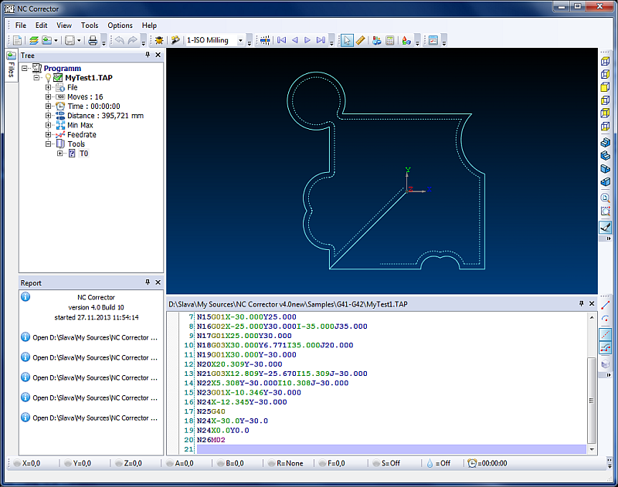Click code line N25G40 in editor
618x487 pixels.
click(x=212, y=411)
